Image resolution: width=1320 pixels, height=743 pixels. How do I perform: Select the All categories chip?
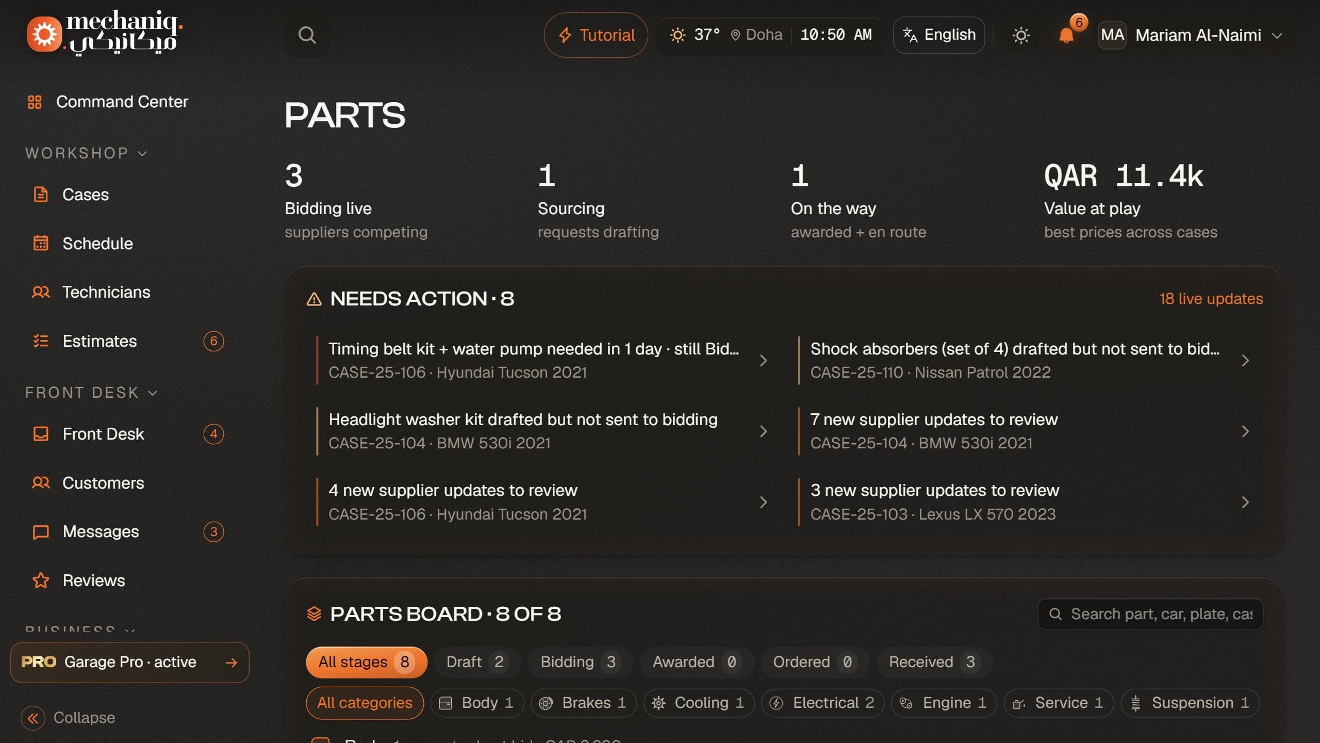(365, 703)
